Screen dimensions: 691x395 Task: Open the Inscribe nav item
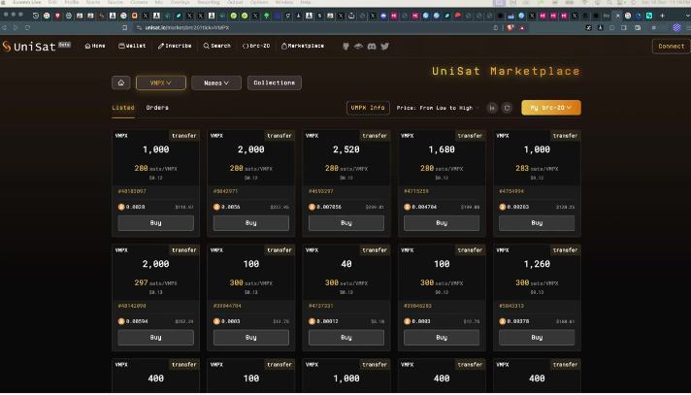[x=175, y=46]
